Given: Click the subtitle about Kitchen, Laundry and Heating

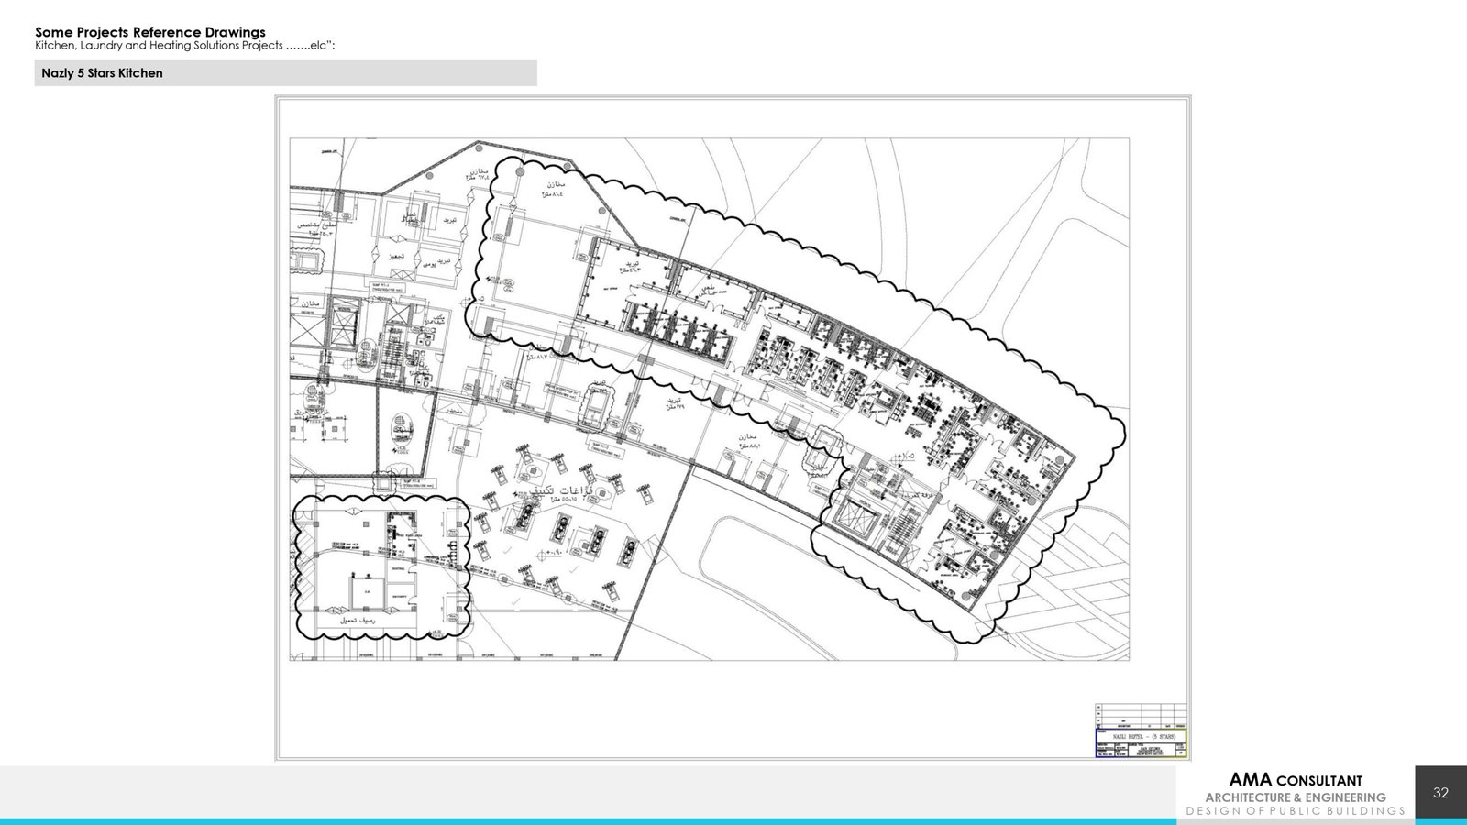Looking at the screenshot, I should pos(184,46).
